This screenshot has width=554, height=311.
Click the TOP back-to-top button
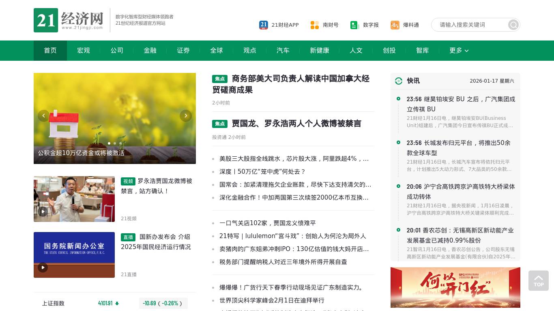[539, 281]
